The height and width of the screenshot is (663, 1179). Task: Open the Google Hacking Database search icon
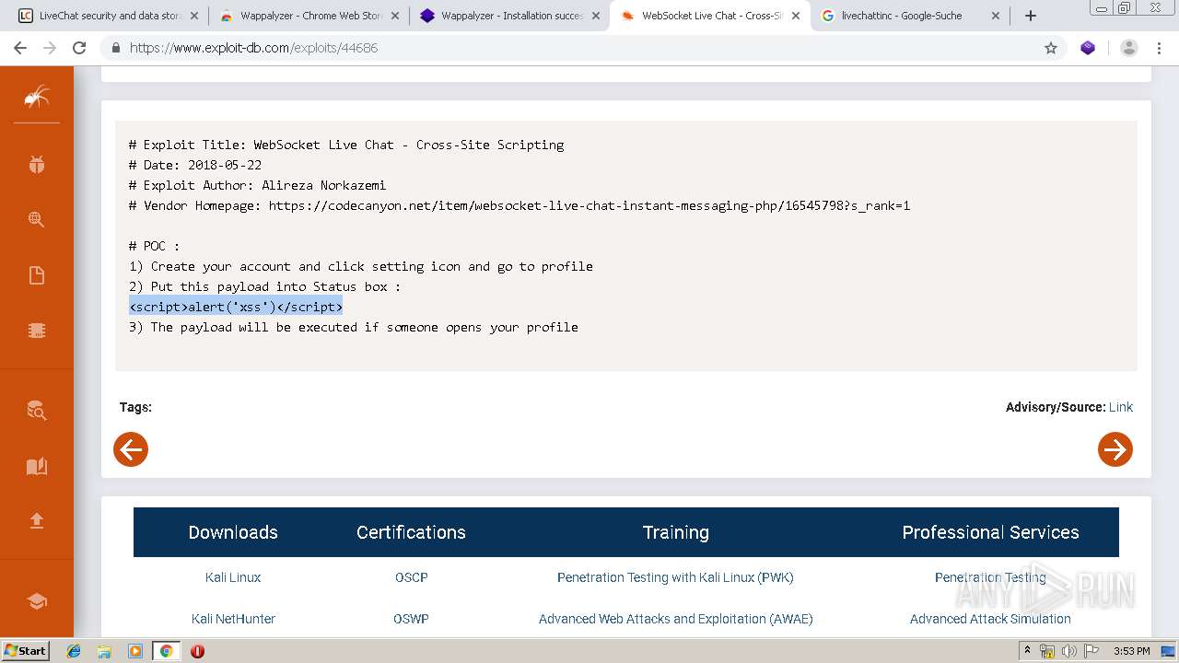click(37, 219)
